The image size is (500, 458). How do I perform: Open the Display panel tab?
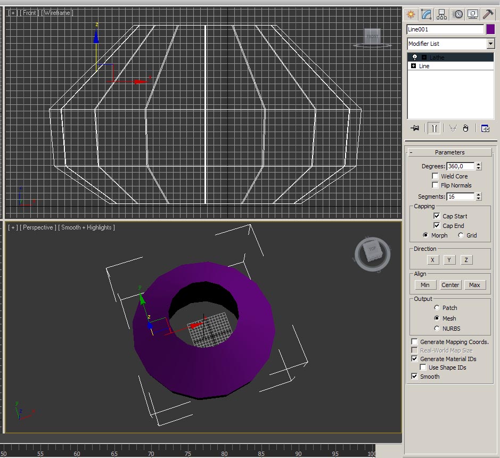coord(472,14)
